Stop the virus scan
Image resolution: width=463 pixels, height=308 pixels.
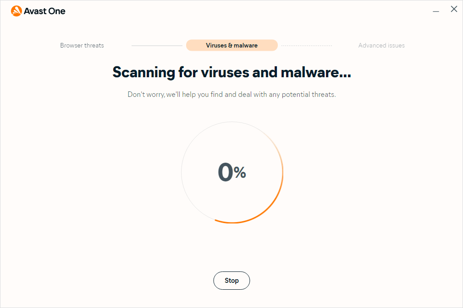pos(231,281)
